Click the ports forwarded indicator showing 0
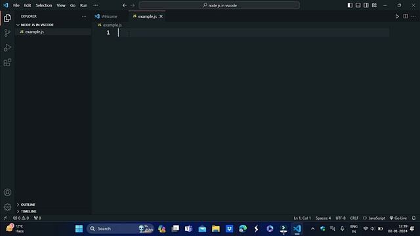Viewport: 420px width, 236px height. (37, 218)
